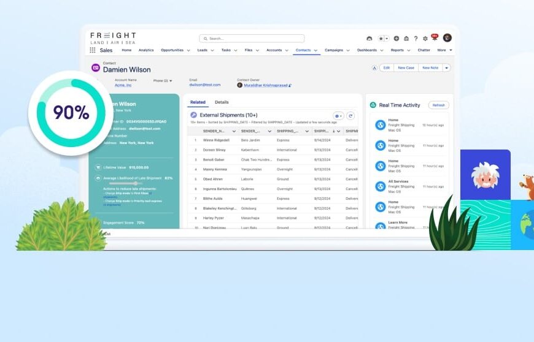This screenshot has width=534, height=342.
Task: Open the help question mark icon
Action: point(416,39)
